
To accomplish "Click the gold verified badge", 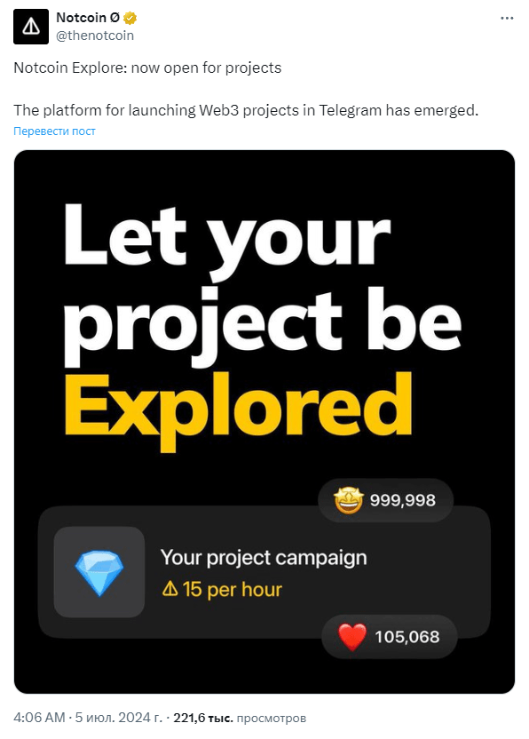I will pos(130,18).
